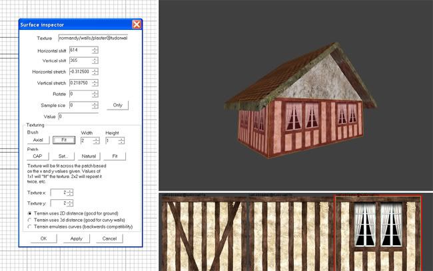433x271 pixels.
Task: Close the Surface inspector dialog
Action: [x=137, y=25]
